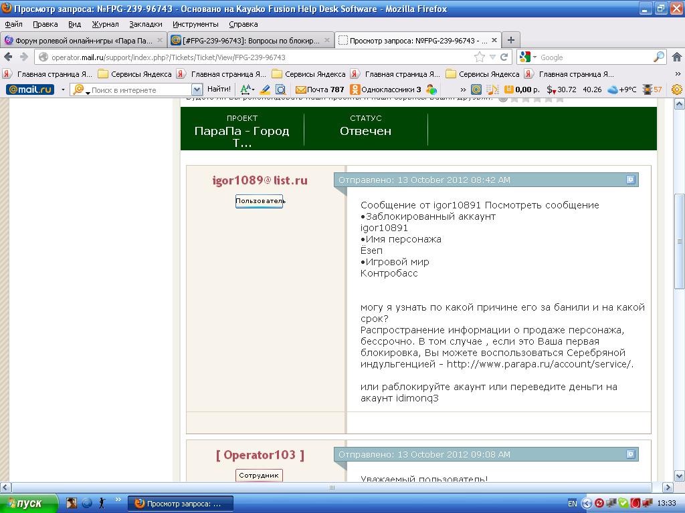Open the music notes icon
685x513 pixels.
click(492, 90)
